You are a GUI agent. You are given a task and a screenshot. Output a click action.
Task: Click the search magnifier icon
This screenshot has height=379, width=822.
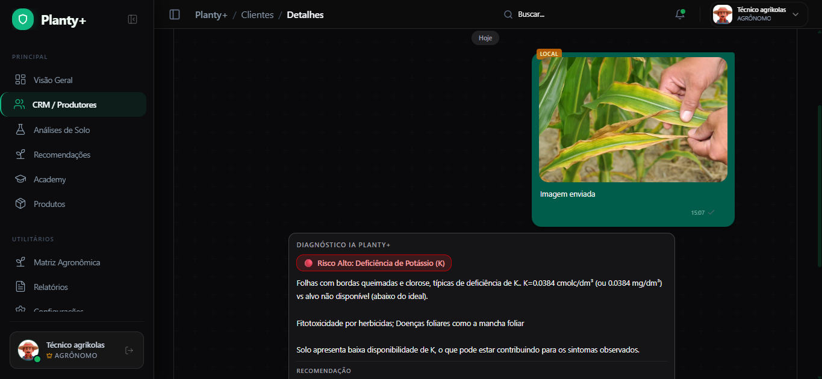click(508, 14)
